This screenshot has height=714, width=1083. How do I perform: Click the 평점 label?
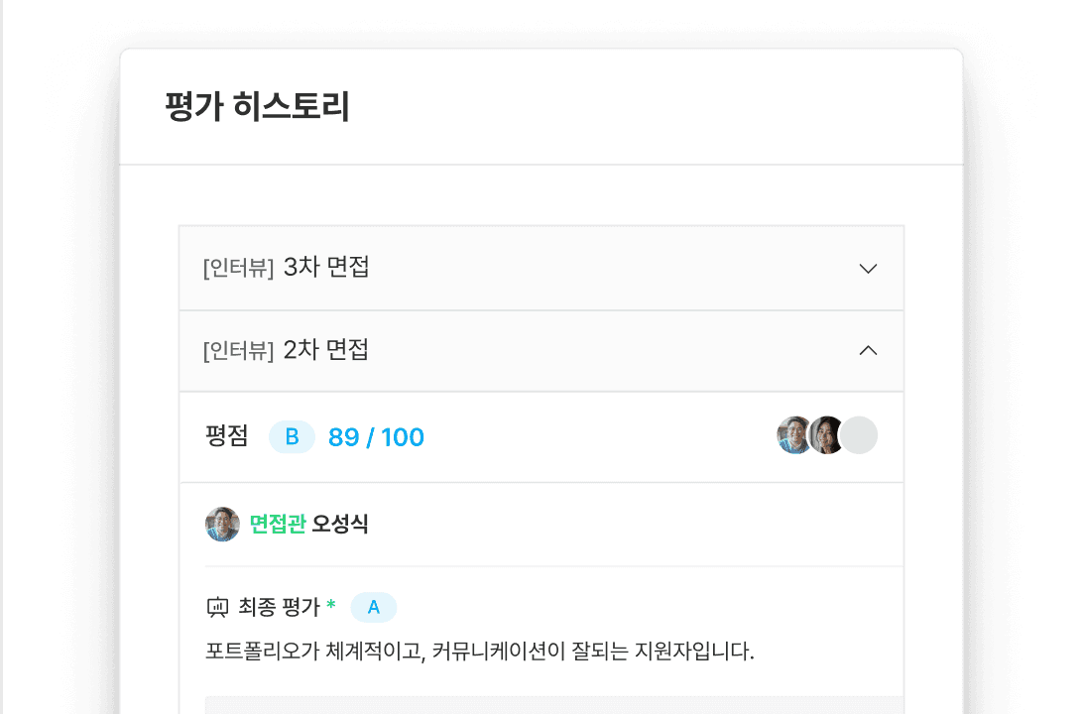(x=227, y=437)
